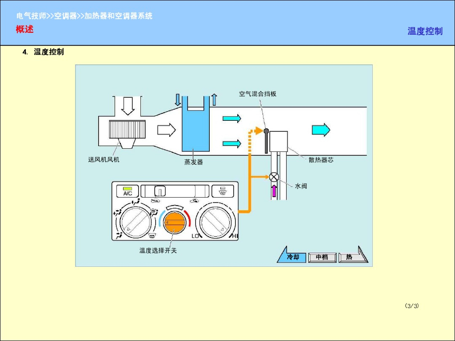Viewport: 455px width, 341px height.
Task: Switch the air intake lever to recirculation
Action: click(160, 191)
